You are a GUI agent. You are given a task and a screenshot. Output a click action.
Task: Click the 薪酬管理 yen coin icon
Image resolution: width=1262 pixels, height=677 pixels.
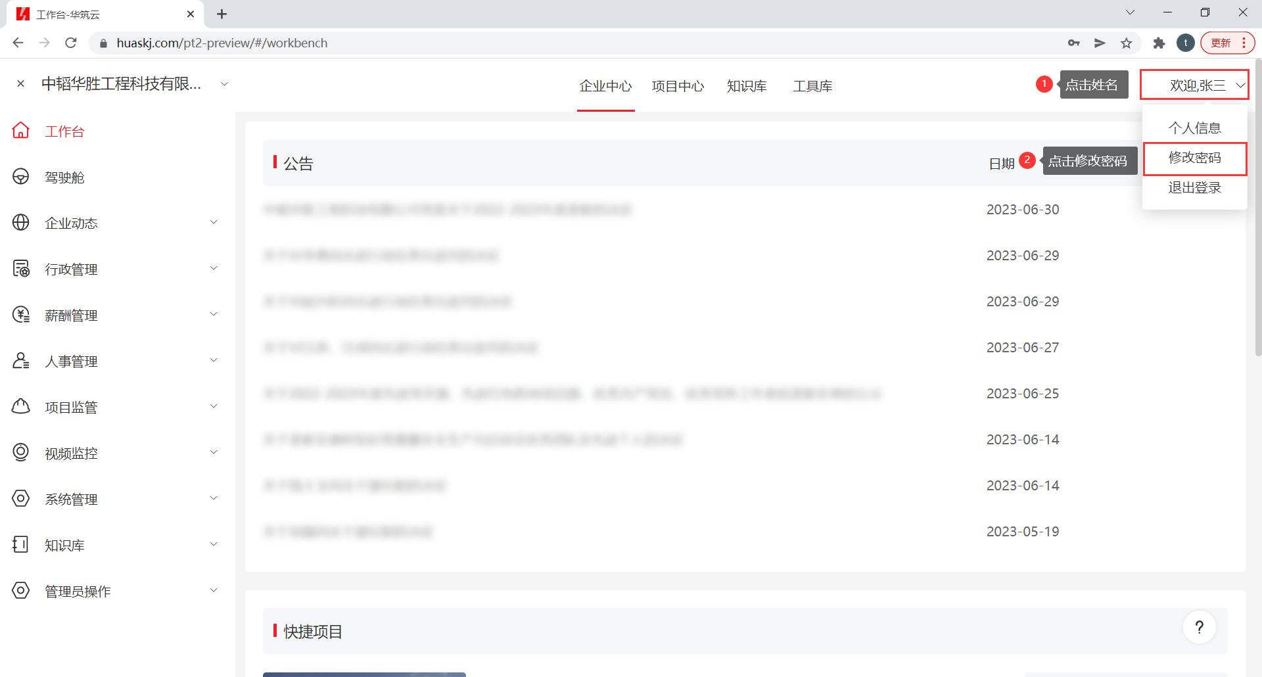coord(21,315)
